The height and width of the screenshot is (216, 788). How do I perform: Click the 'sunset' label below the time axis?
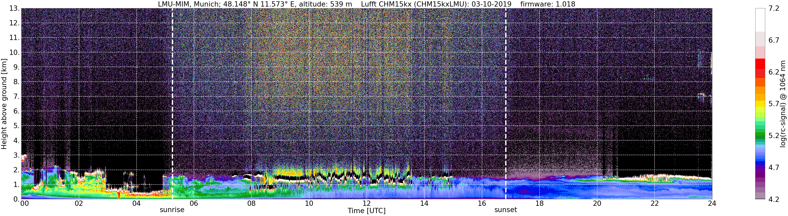tap(506, 210)
